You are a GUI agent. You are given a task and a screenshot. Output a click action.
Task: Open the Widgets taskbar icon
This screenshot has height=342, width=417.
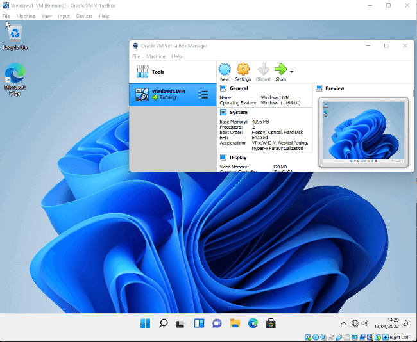click(199, 323)
